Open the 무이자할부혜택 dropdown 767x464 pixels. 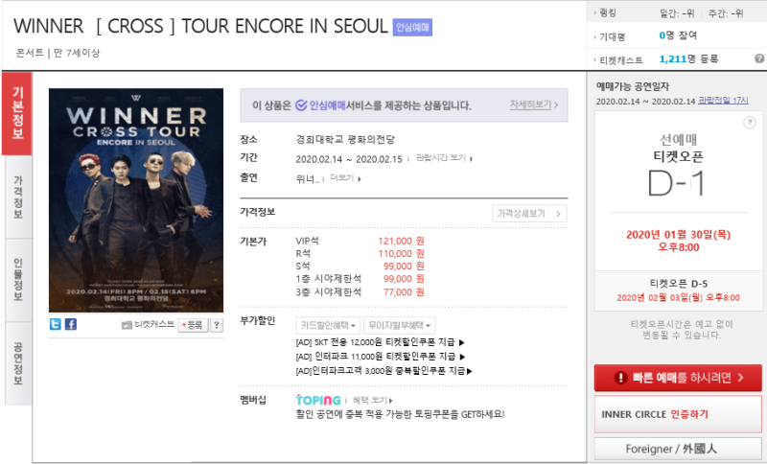point(399,326)
